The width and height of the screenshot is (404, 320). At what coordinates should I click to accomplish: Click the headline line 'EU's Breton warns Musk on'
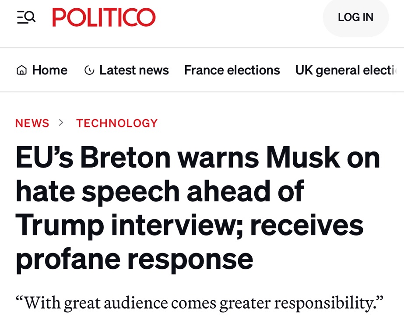pos(198,158)
